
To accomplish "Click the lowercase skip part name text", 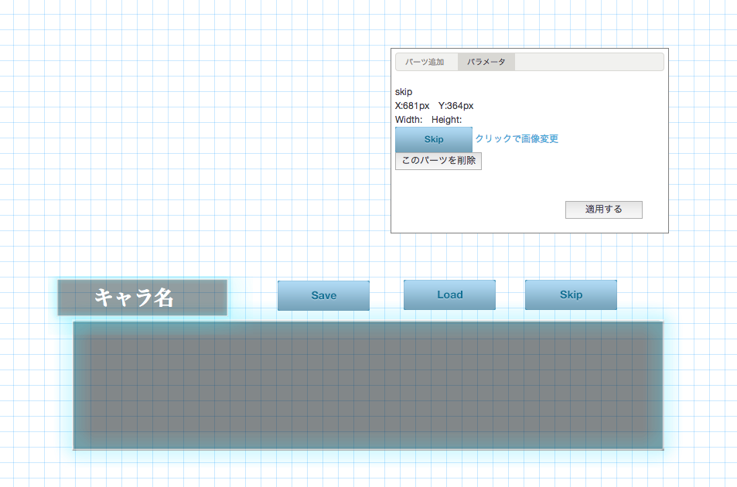I will 404,92.
